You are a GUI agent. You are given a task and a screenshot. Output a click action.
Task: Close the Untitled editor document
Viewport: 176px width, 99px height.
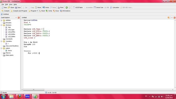pyautogui.click(x=174, y=18)
